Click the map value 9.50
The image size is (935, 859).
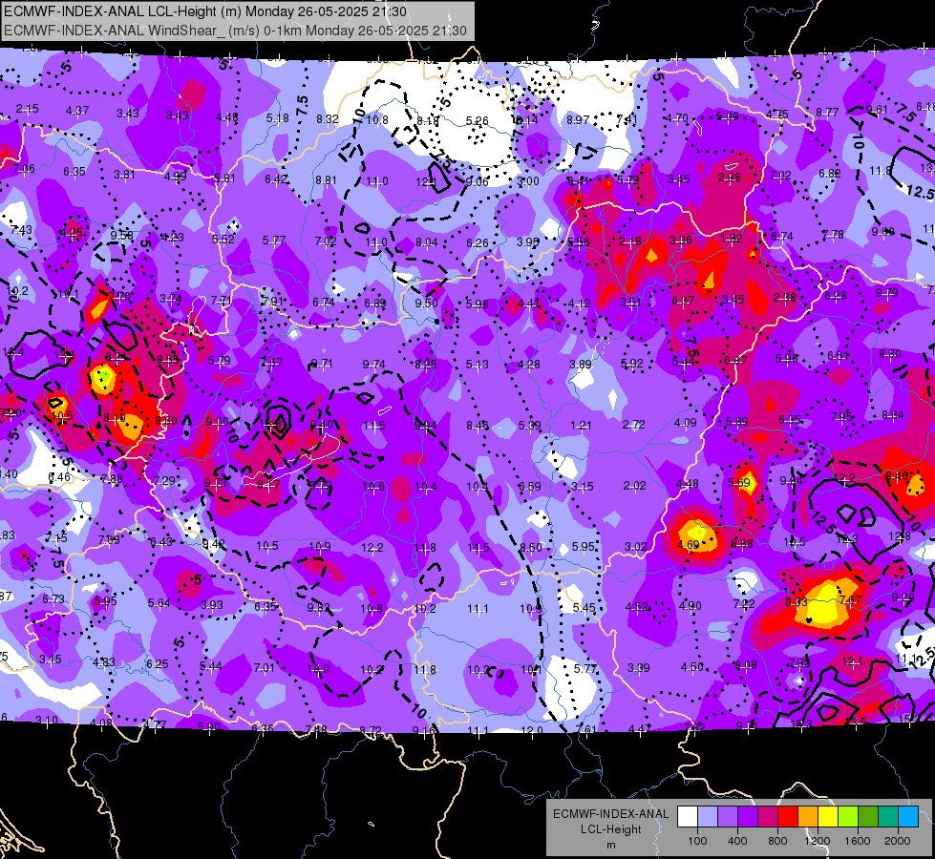[x=426, y=303]
